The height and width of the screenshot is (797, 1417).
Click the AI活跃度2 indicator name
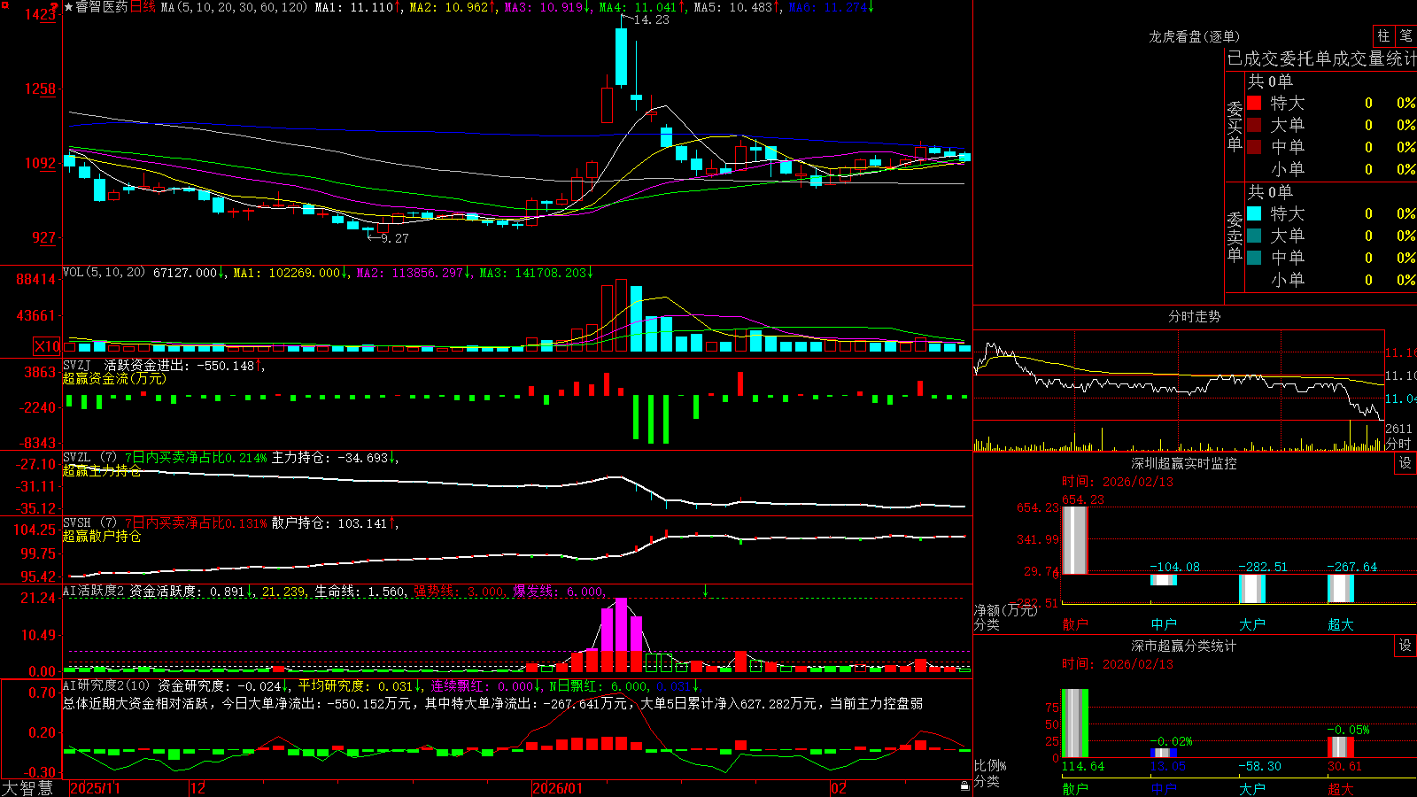[x=94, y=591]
